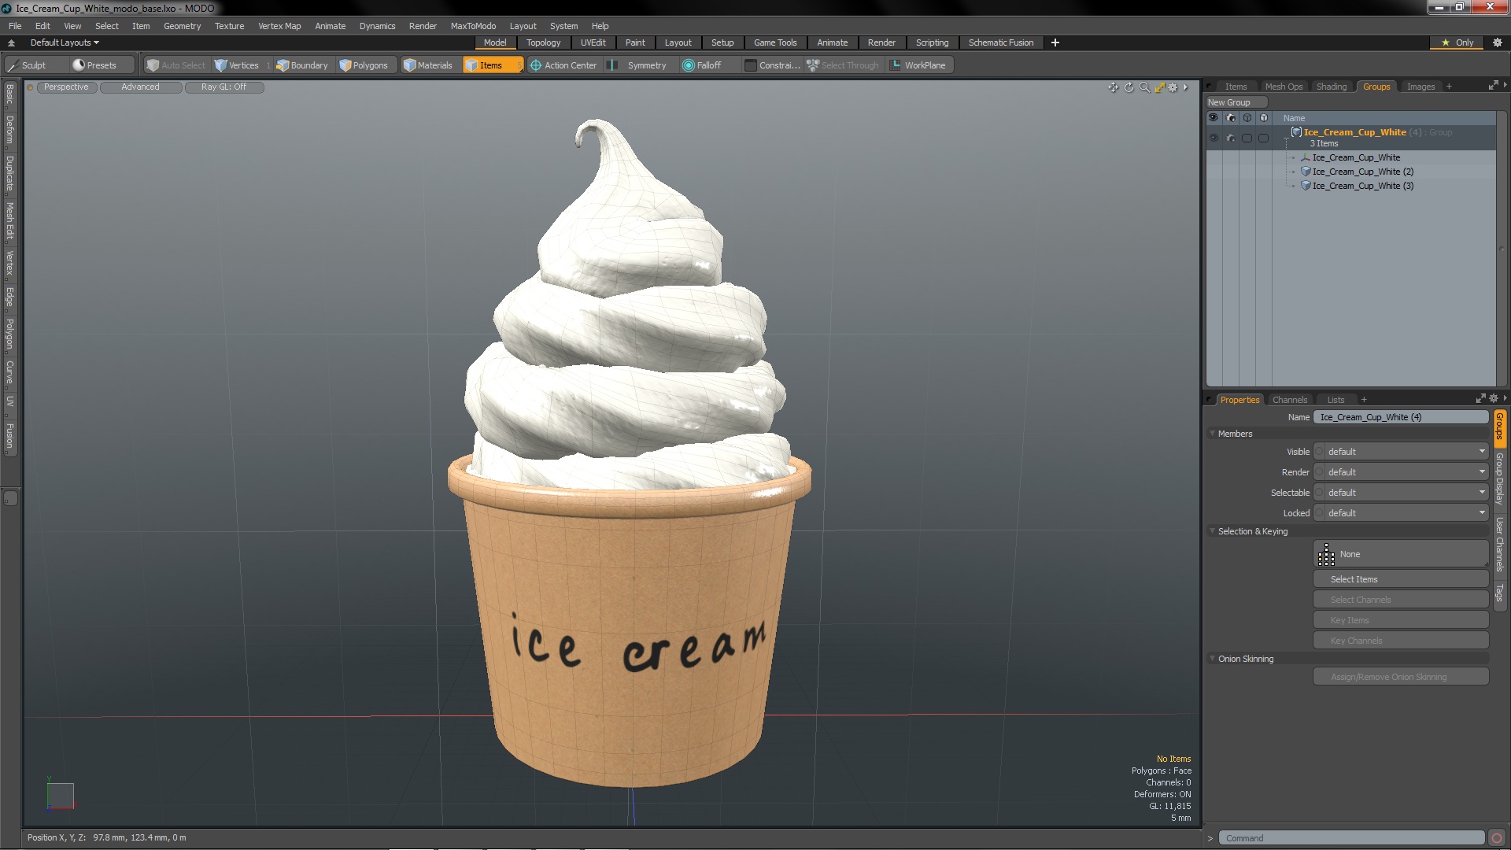Open the Texture menu
The width and height of the screenshot is (1511, 850).
pyautogui.click(x=229, y=26)
